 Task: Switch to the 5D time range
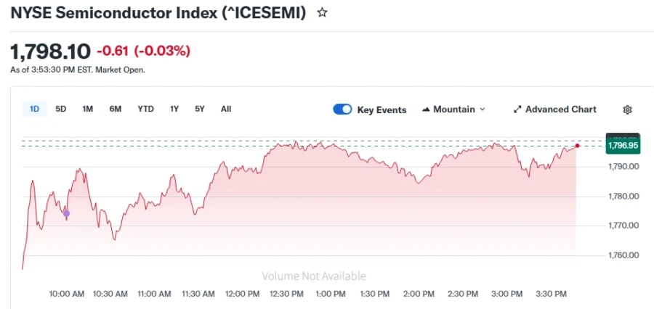click(61, 109)
